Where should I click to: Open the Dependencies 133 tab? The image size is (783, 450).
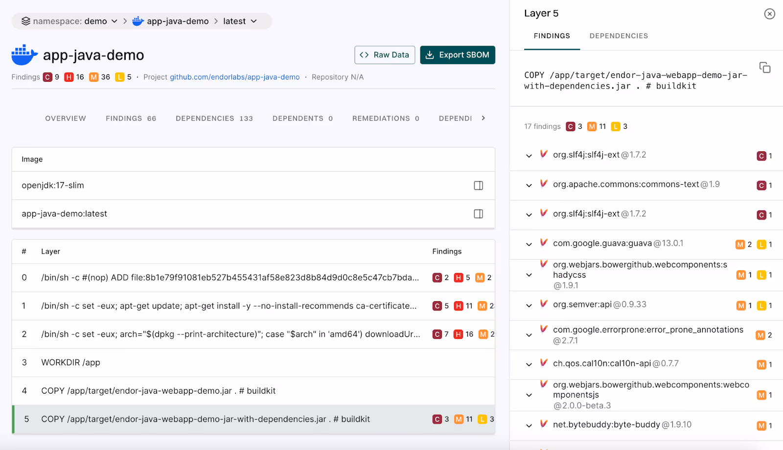(214, 118)
